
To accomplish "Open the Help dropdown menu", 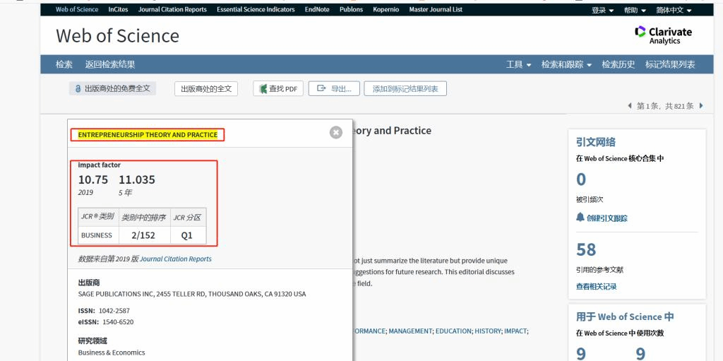I will [635, 10].
